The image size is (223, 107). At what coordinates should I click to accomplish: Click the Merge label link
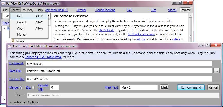click(14, 87)
